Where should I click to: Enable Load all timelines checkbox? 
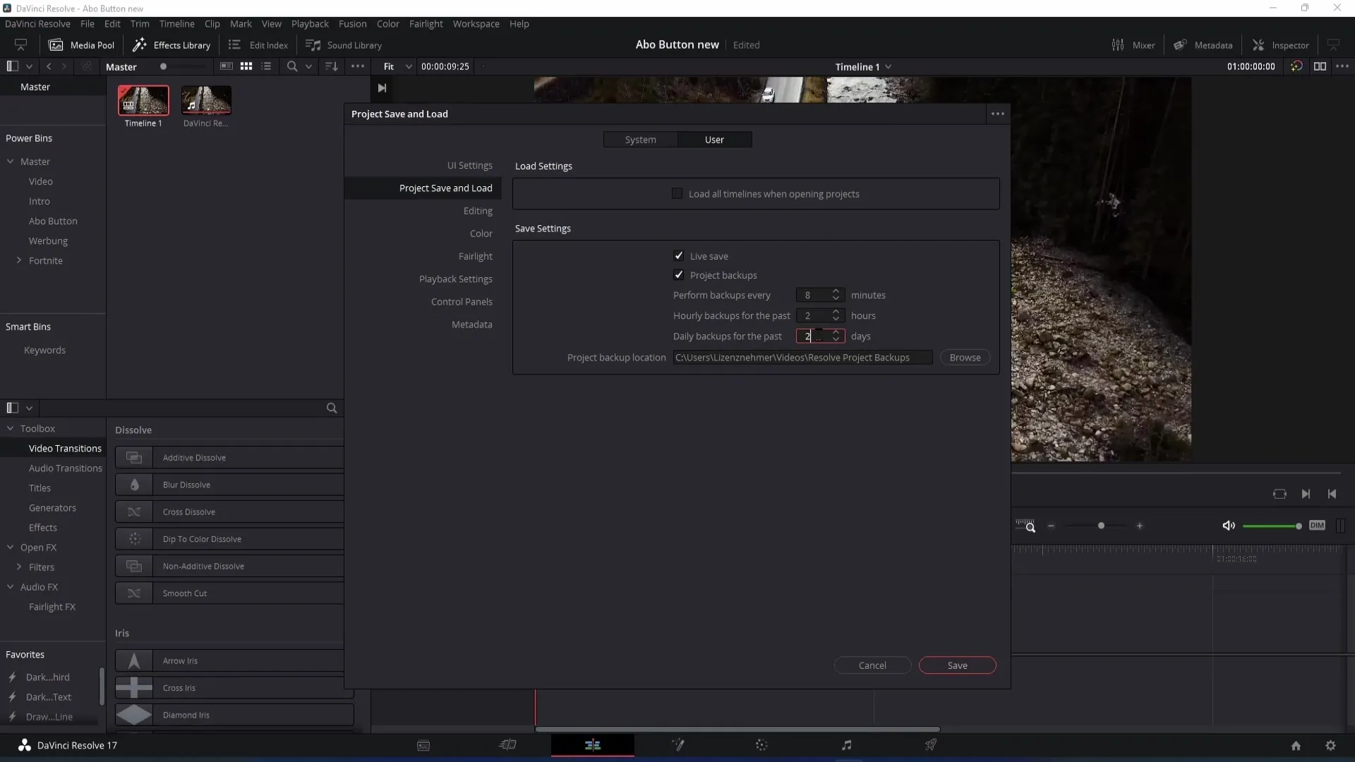677,193
